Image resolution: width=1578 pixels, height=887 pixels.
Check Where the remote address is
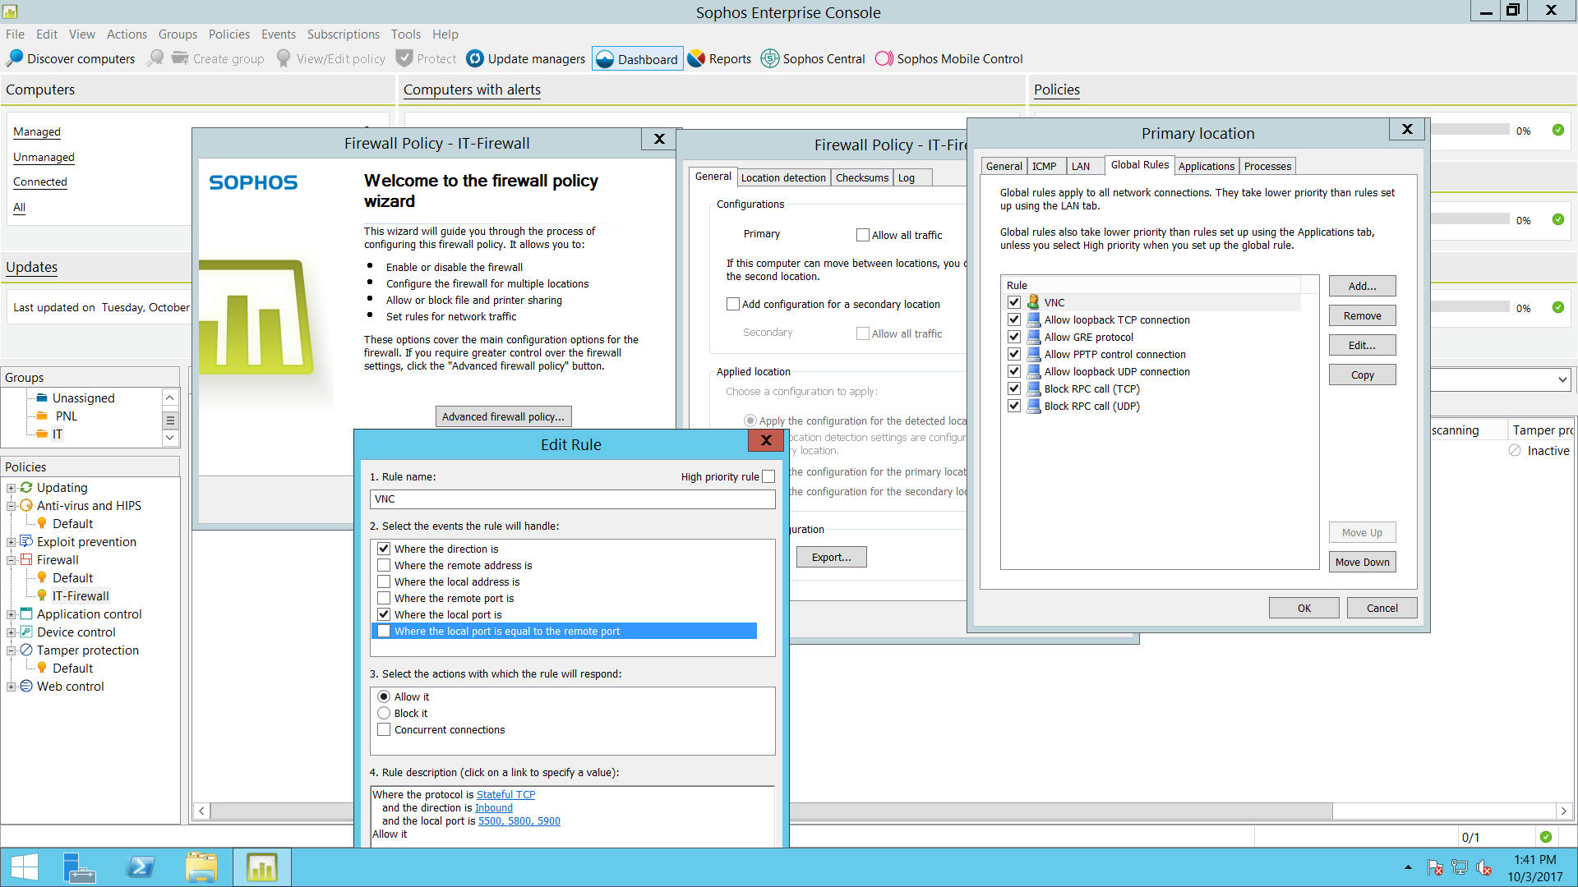tap(384, 565)
